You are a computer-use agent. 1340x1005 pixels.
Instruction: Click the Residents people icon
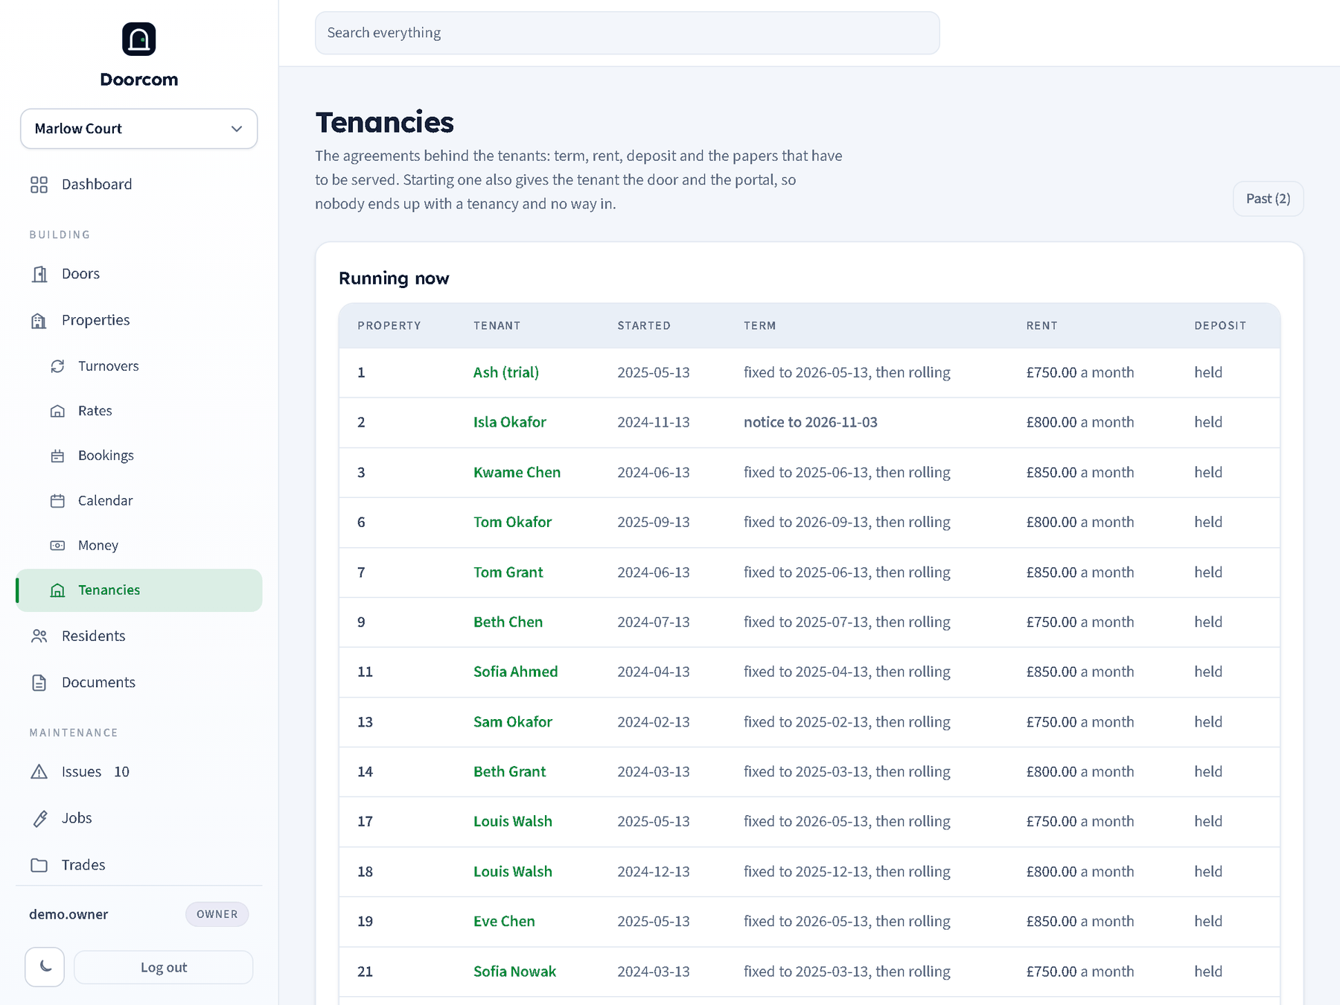click(x=39, y=636)
